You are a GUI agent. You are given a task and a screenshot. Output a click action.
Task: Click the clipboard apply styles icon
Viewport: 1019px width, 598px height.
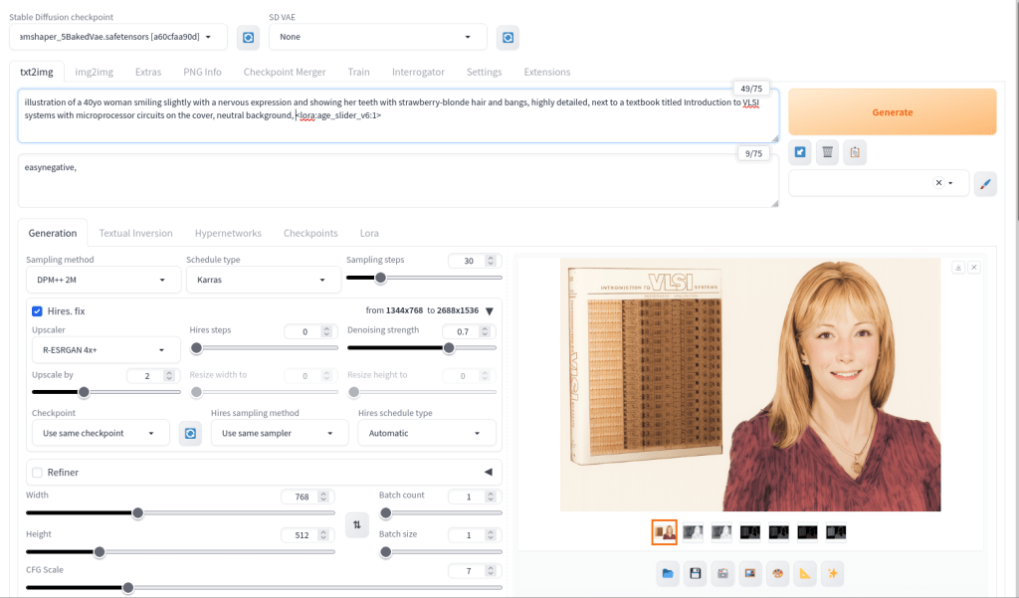[x=855, y=152]
